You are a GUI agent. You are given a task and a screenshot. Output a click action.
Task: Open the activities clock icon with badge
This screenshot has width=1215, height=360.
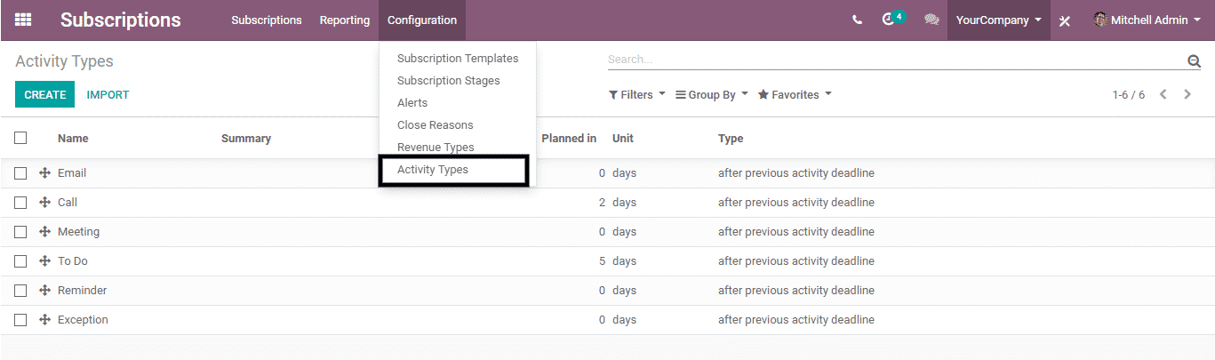[x=888, y=20]
